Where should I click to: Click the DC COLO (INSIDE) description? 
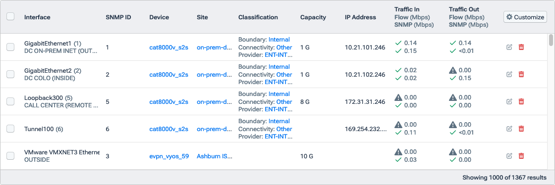click(50, 78)
